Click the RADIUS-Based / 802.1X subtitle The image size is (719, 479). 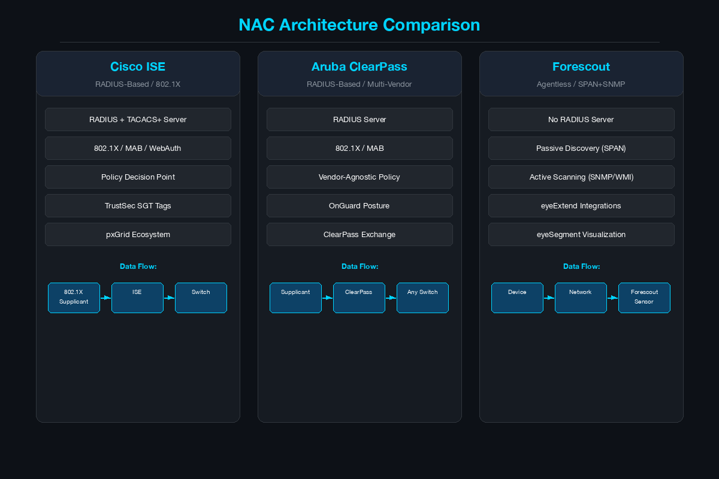click(x=138, y=84)
